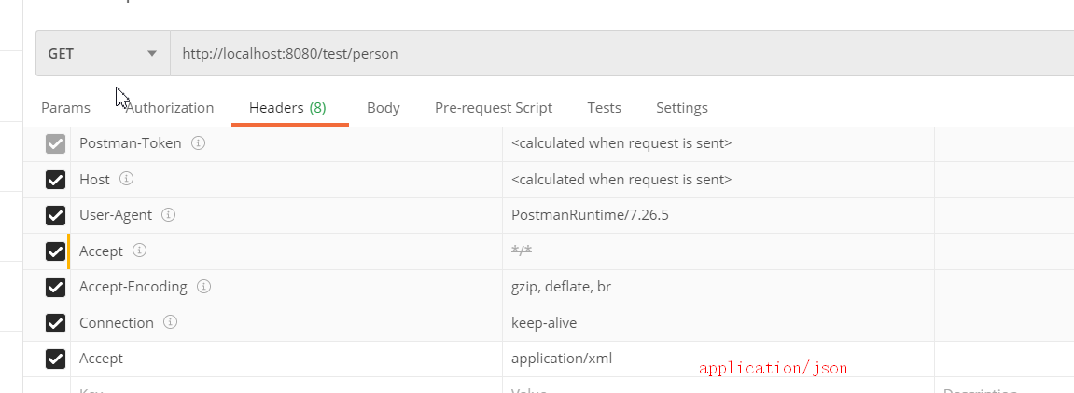Image resolution: width=1074 pixels, height=393 pixels.
Task: Open the Authorization tab
Action: 170,108
